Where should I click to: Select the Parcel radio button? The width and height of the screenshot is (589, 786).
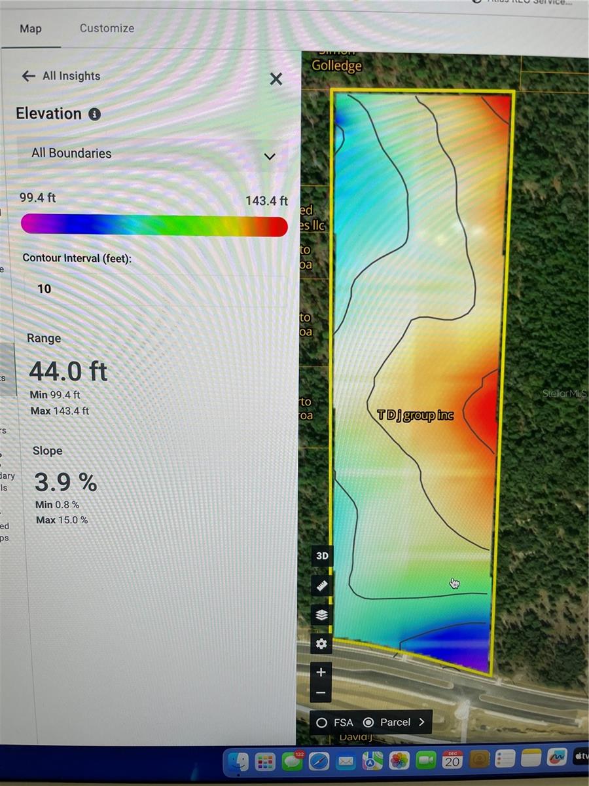pos(368,722)
